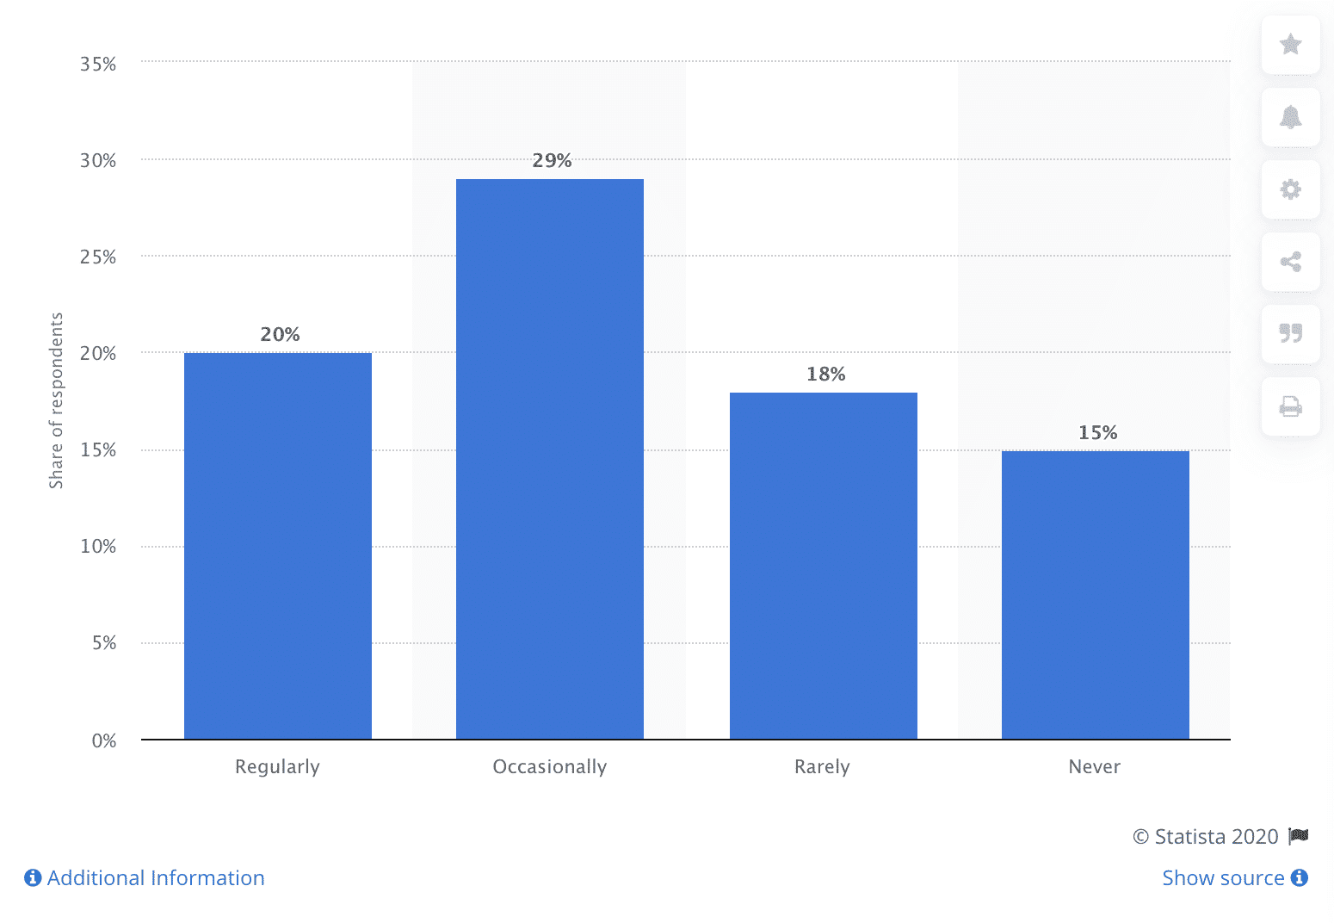The width and height of the screenshot is (1334, 923).
Task: Click the quotation mark citation icon
Action: click(1290, 333)
